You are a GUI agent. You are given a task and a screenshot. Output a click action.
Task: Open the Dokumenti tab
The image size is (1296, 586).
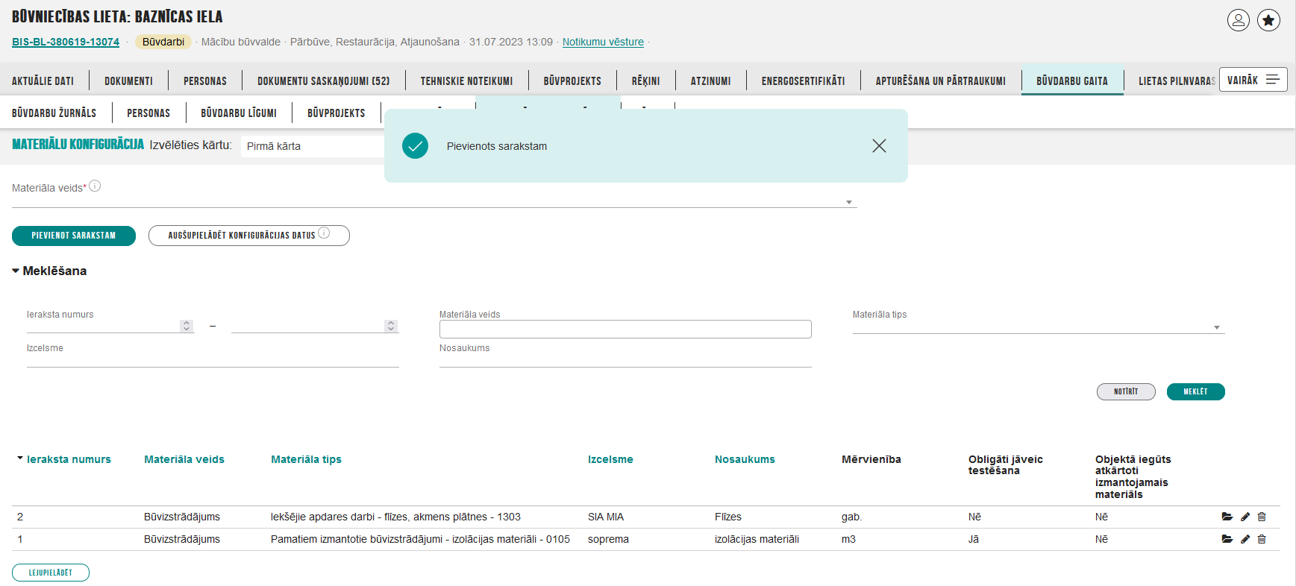pyautogui.click(x=128, y=81)
